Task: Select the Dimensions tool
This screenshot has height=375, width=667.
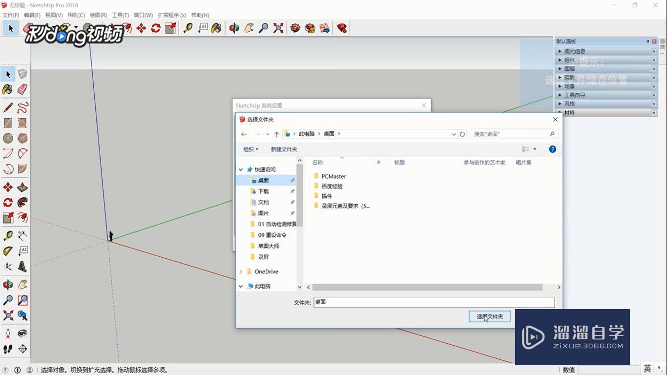Action: click(22, 235)
